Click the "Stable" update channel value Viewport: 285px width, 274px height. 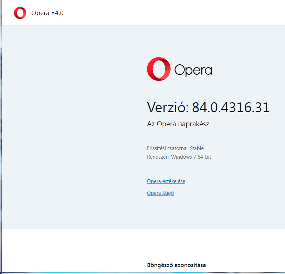[197, 148]
